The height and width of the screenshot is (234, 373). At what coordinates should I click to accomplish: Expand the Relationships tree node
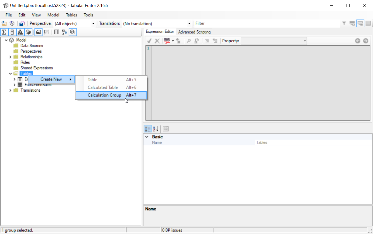pos(10,57)
